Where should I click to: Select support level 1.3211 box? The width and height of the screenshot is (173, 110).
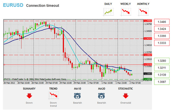tap(162, 68)
